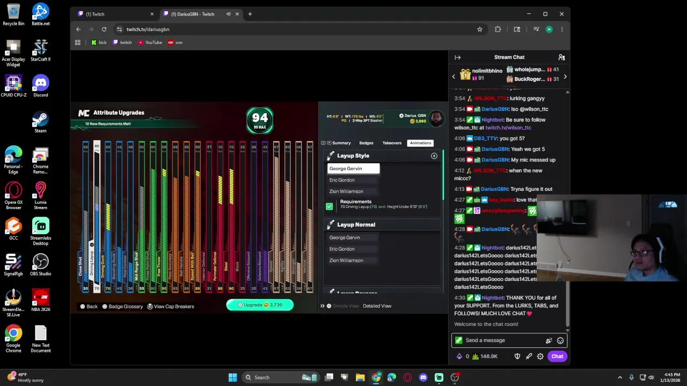Viewport: 687px width, 386px height.
Task: Click the Animations tab in stream
Action: point(420,143)
